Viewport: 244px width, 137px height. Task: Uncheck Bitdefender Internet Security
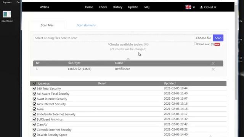point(34,114)
